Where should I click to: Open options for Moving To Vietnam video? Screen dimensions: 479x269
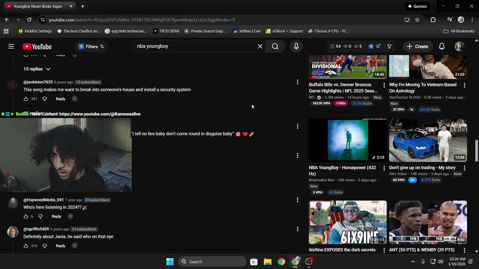pyautogui.click(x=464, y=85)
